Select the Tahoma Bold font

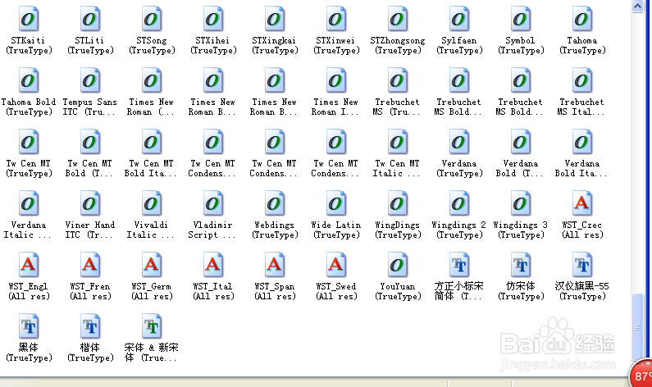[x=28, y=80]
